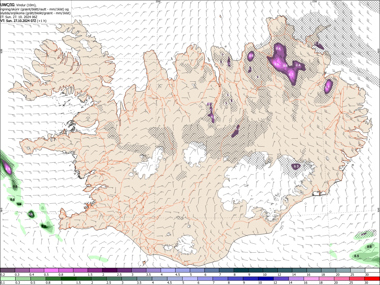Click the '0.4' value in dark green offshore cell
Viewport: 380px width, 285px height.
30,214
